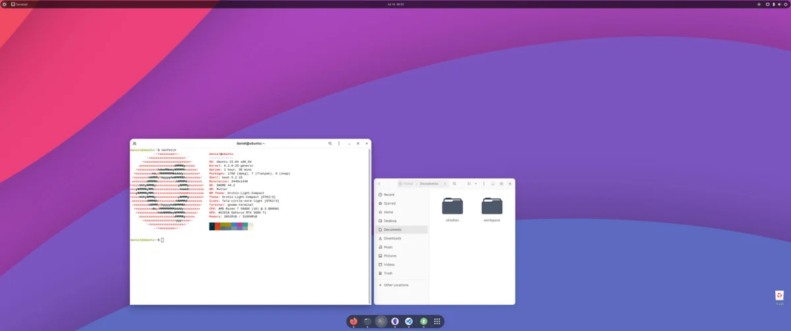This screenshot has height=331, width=791.
Task: Open Other Locations in the Files sidebar
Action: click(401, 285)
